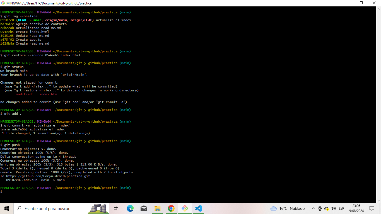Open the volume speaker control
This screenshot has width=381, height=214.
333,208
